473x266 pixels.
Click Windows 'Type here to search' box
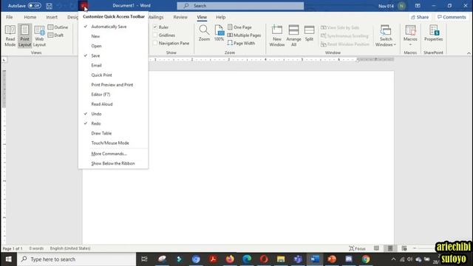click(77, 259)
